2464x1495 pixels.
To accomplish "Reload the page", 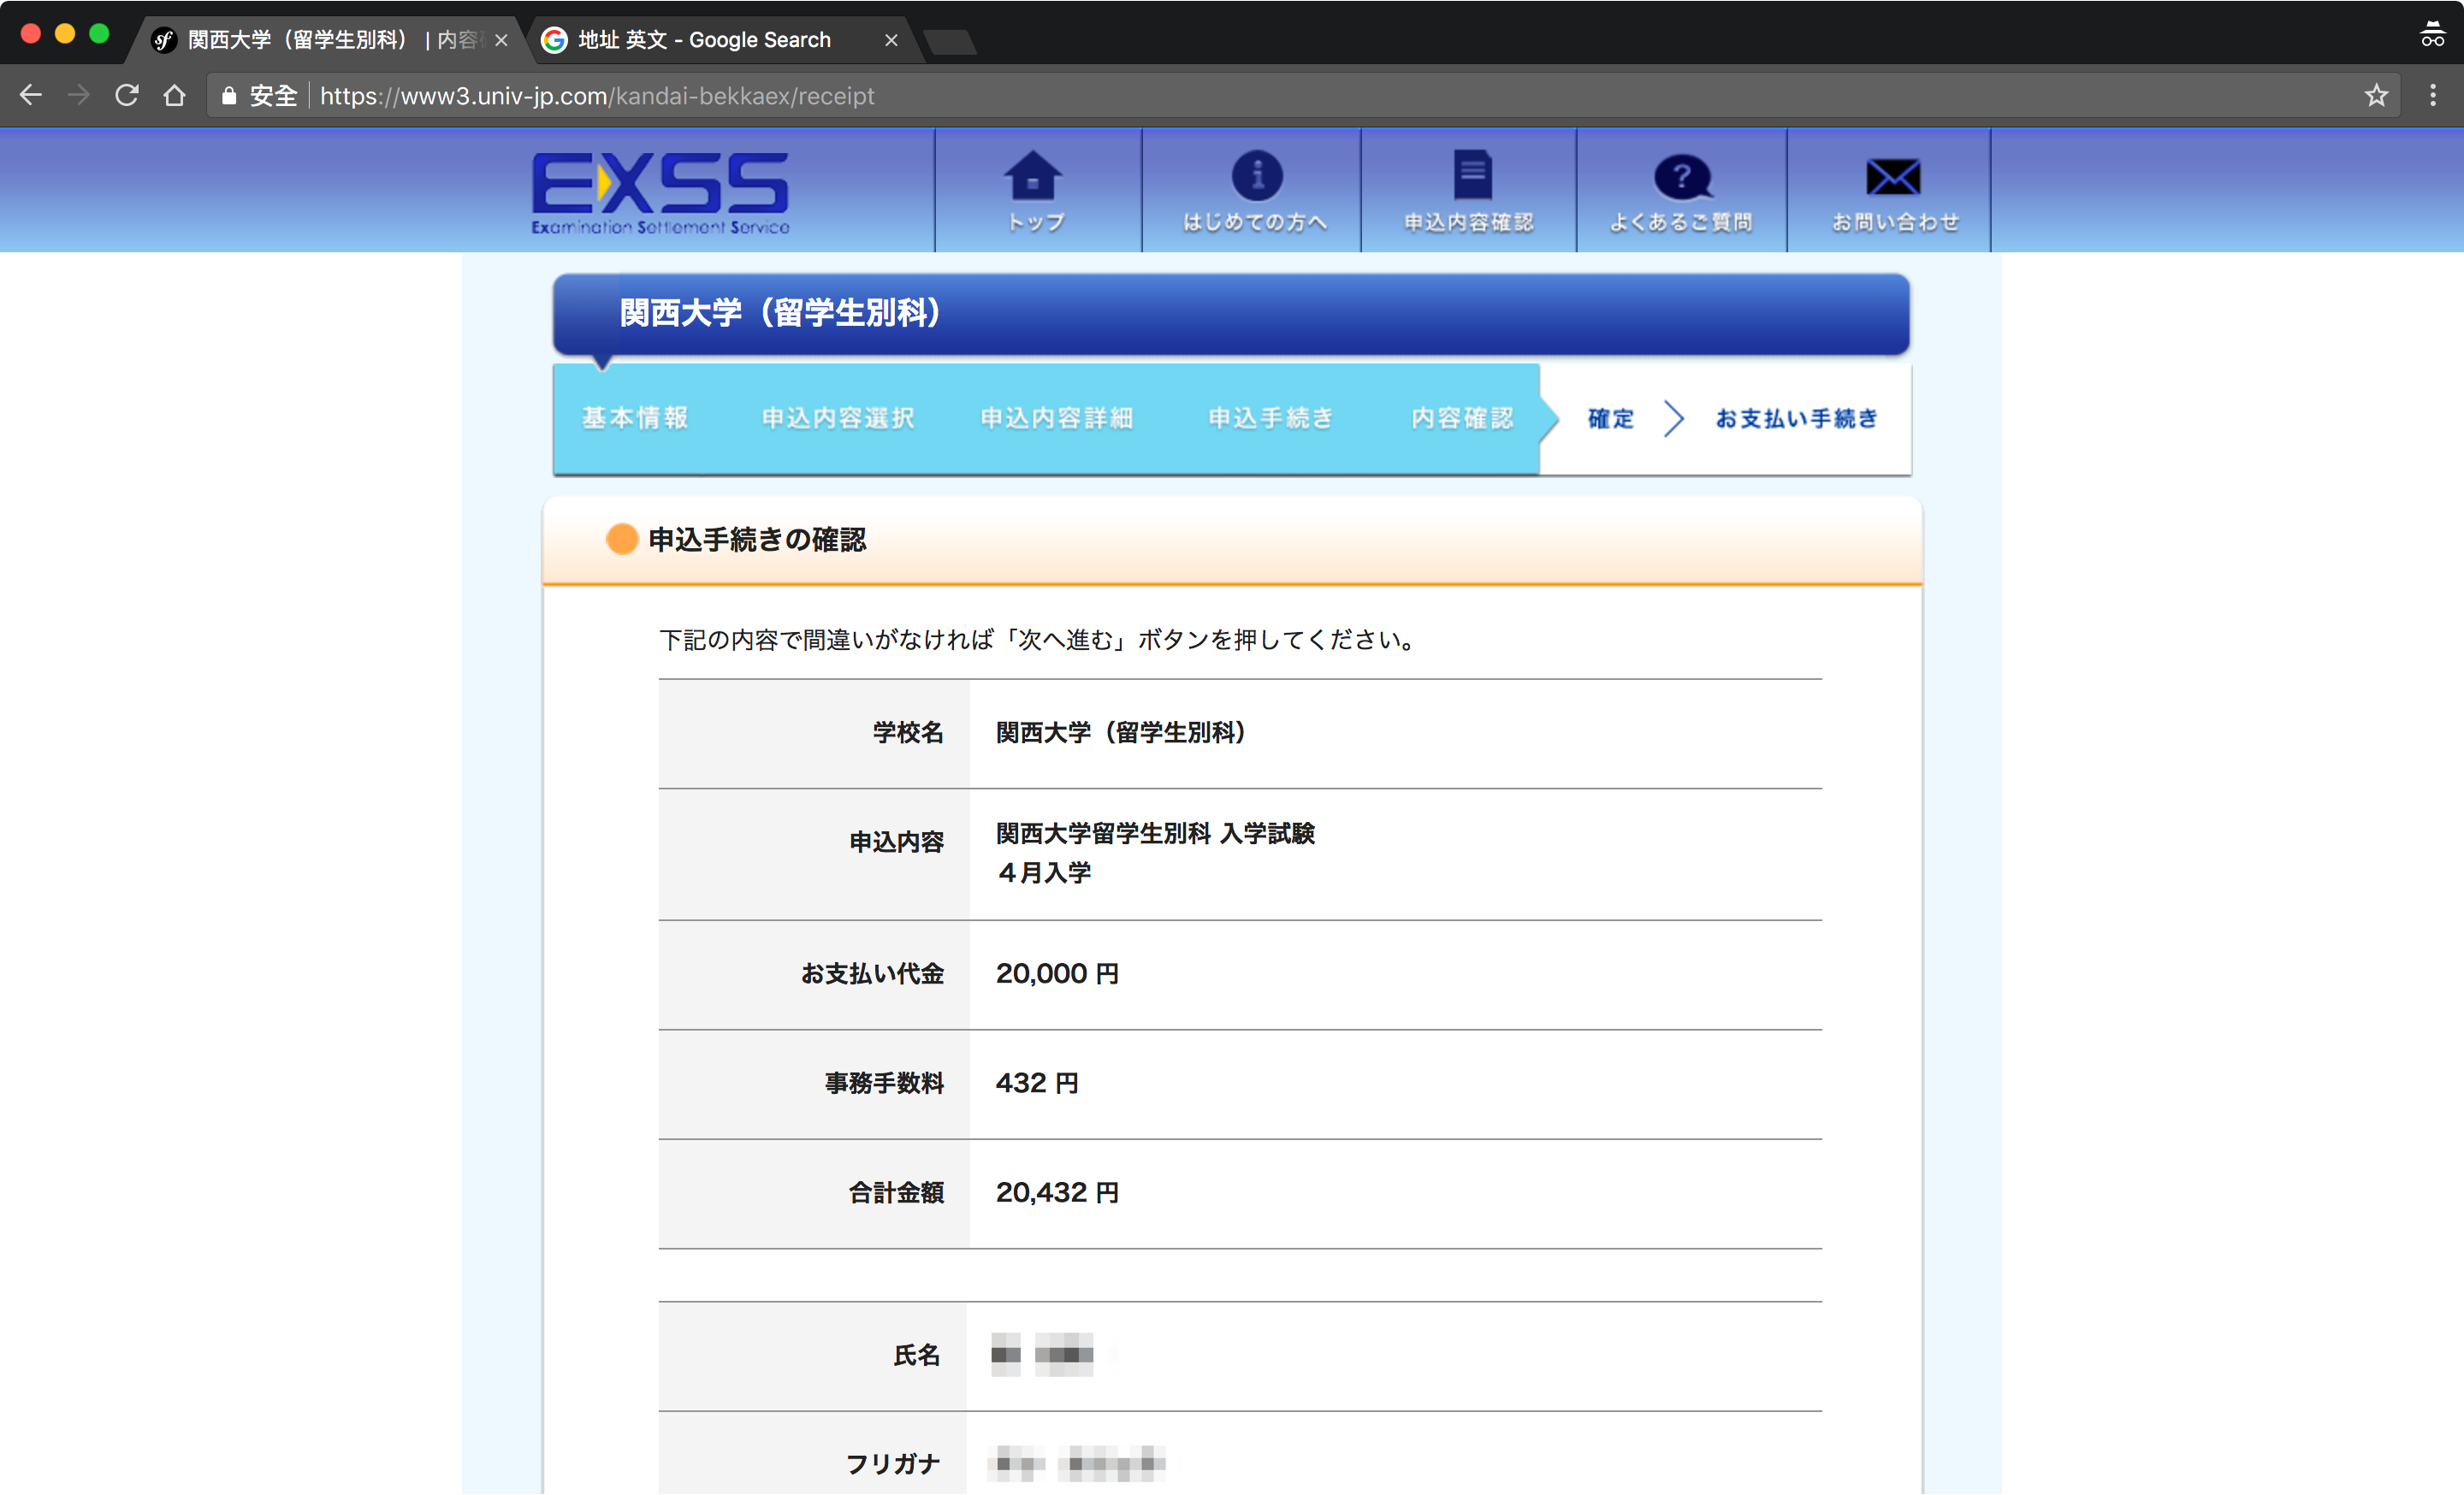I will (126, 96).
